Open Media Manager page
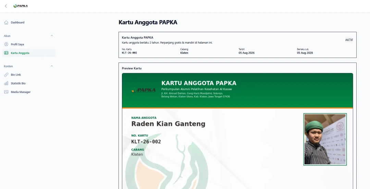The image size is (370, 189). coord(29,92)
